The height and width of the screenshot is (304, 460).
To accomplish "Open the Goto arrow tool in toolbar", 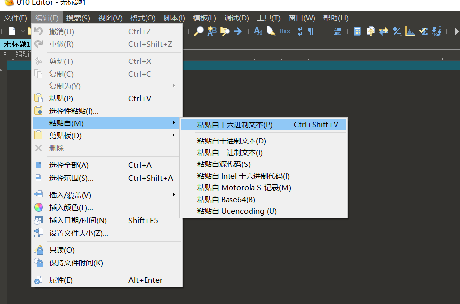I will click(x=238, y=31).
